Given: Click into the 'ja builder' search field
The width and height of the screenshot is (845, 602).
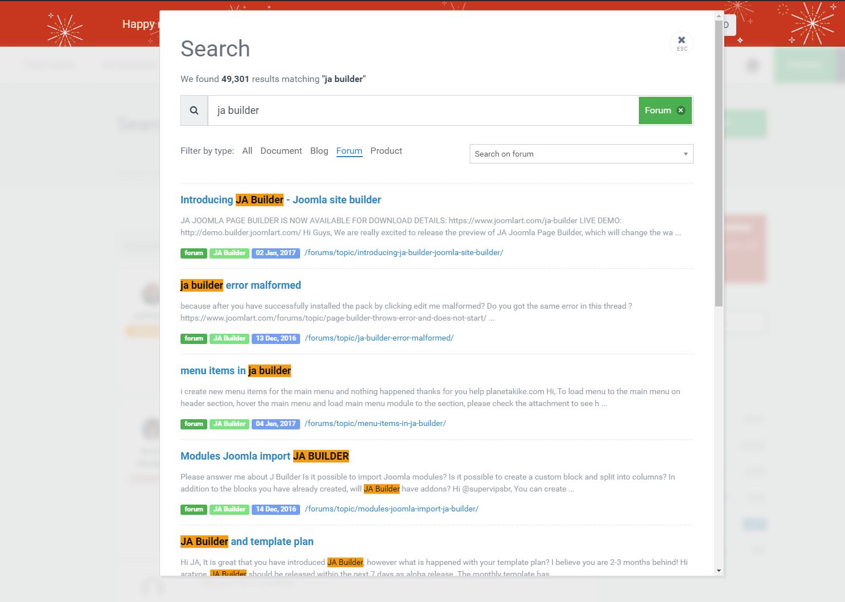Looking at the screenshot, I should click(x=423, y=110).
